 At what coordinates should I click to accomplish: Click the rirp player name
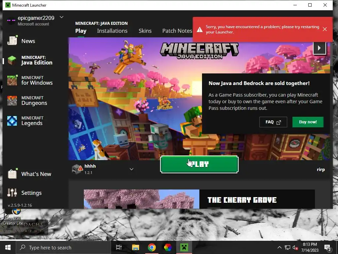(321, 170)
